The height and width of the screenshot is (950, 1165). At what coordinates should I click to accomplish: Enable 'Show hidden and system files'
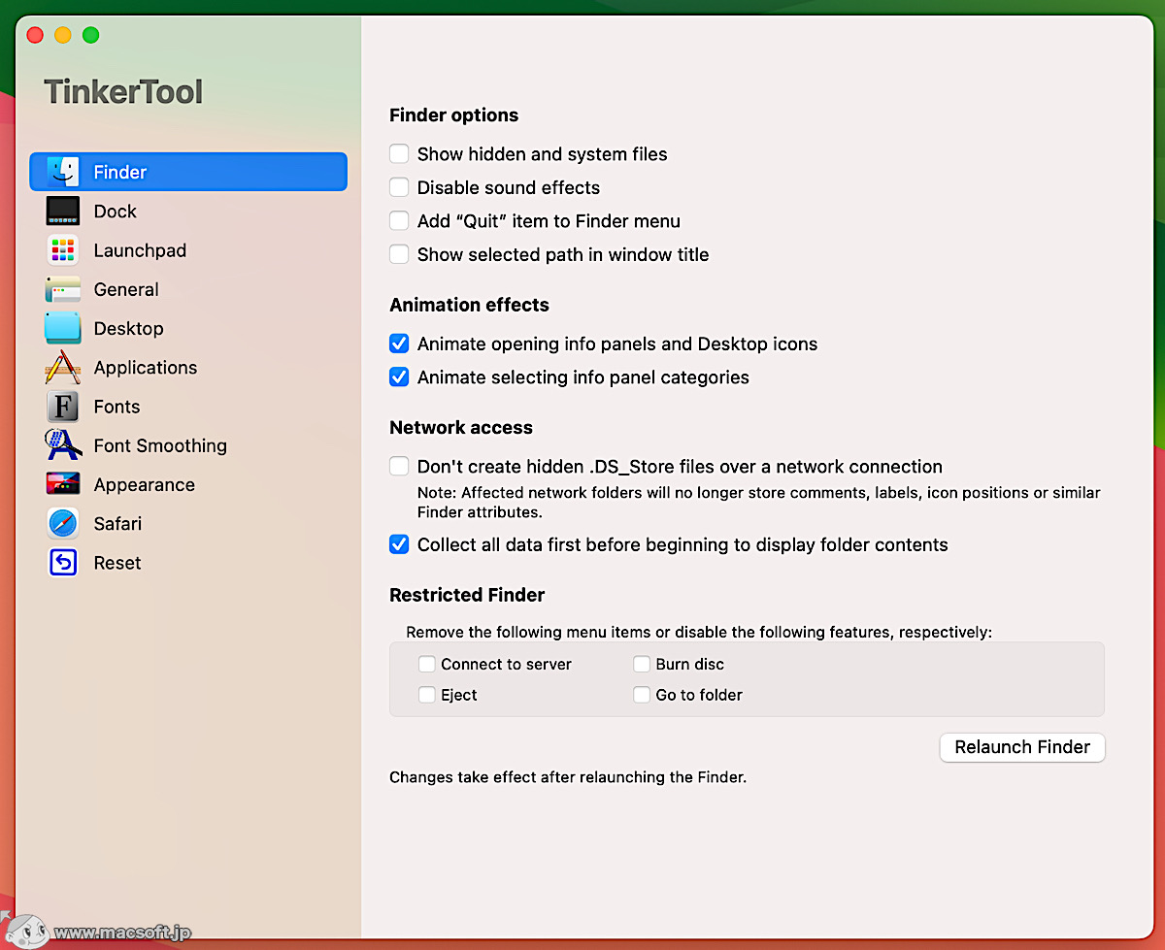399,152
